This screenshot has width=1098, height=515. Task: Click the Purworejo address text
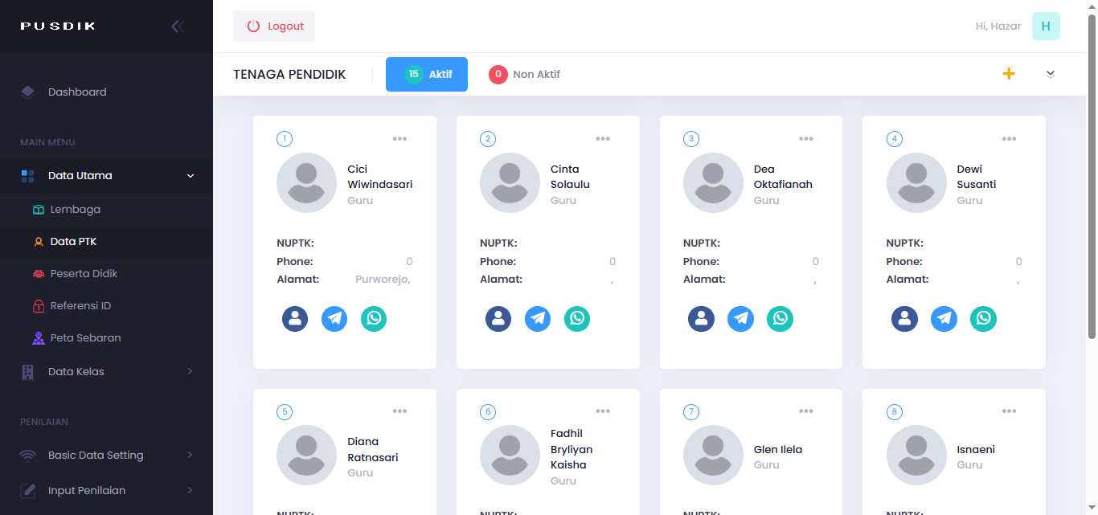pyautogui.click(x=383, y=280)
